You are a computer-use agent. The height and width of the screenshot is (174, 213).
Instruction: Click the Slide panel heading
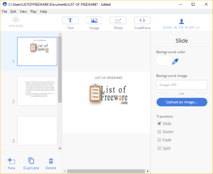(x=182, y=41)
